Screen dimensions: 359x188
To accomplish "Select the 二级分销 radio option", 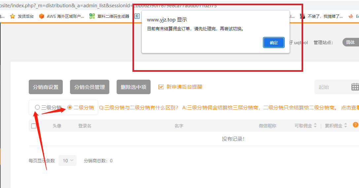I will coord(70,107).
